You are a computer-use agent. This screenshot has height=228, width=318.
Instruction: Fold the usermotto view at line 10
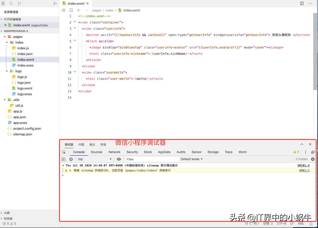[x=75, y=72]
